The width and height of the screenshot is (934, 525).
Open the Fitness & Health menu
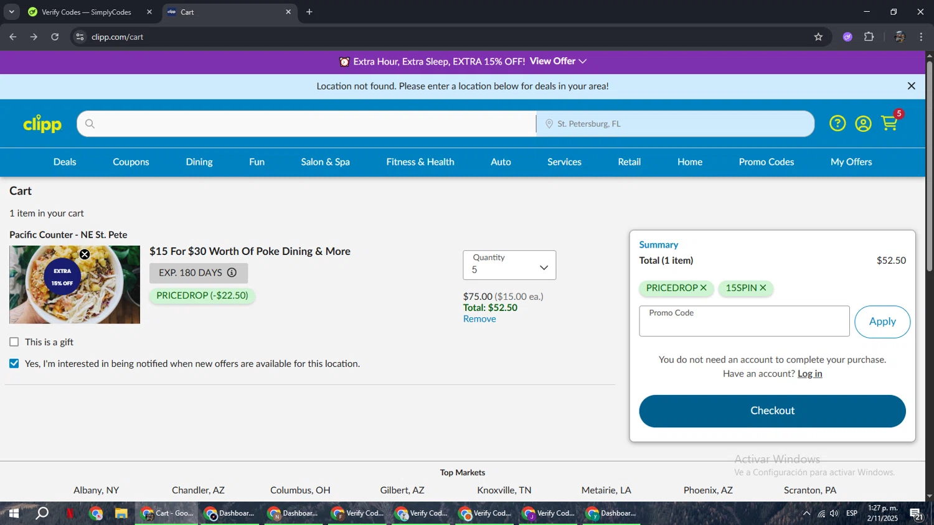point(420,162)
